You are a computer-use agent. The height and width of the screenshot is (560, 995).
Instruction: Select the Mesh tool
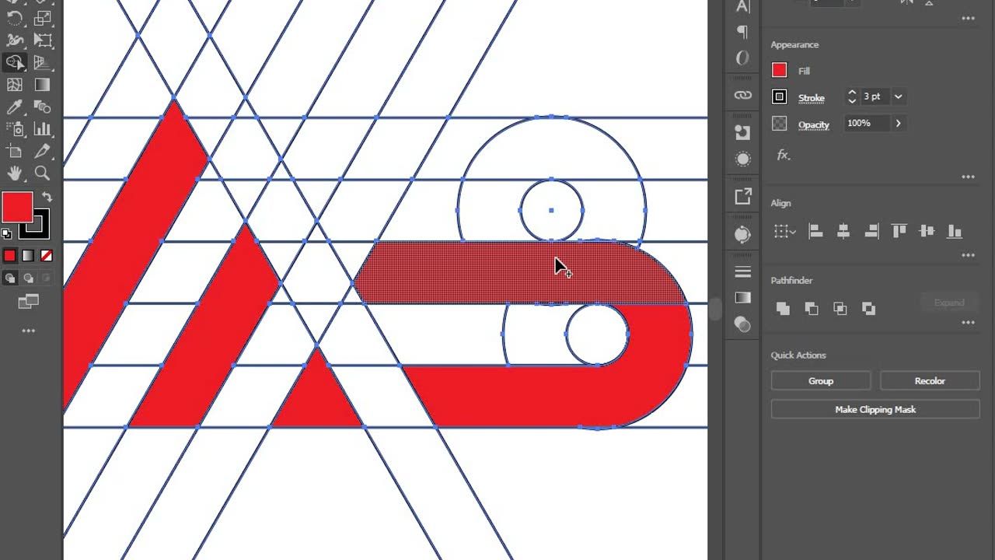(14, 85)
